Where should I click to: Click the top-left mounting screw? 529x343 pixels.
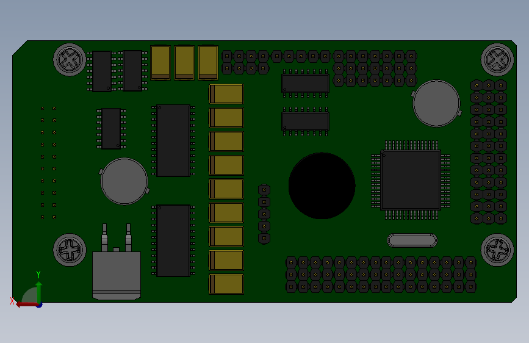(70, 60)
